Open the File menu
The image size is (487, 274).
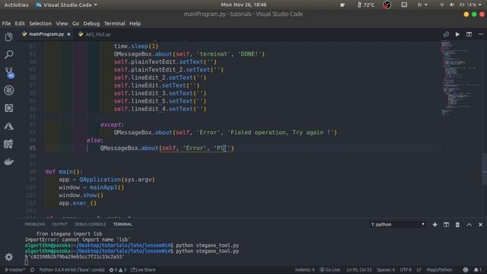[x=6, y=24]
